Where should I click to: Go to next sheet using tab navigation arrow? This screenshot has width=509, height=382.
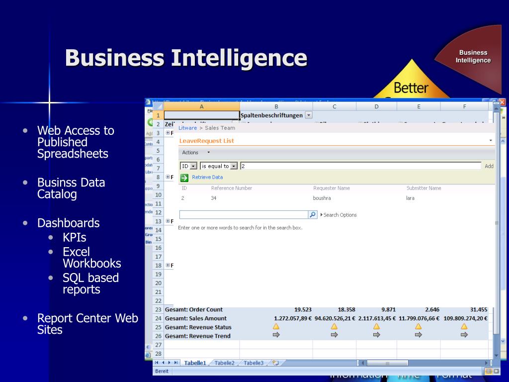point(169,363)
